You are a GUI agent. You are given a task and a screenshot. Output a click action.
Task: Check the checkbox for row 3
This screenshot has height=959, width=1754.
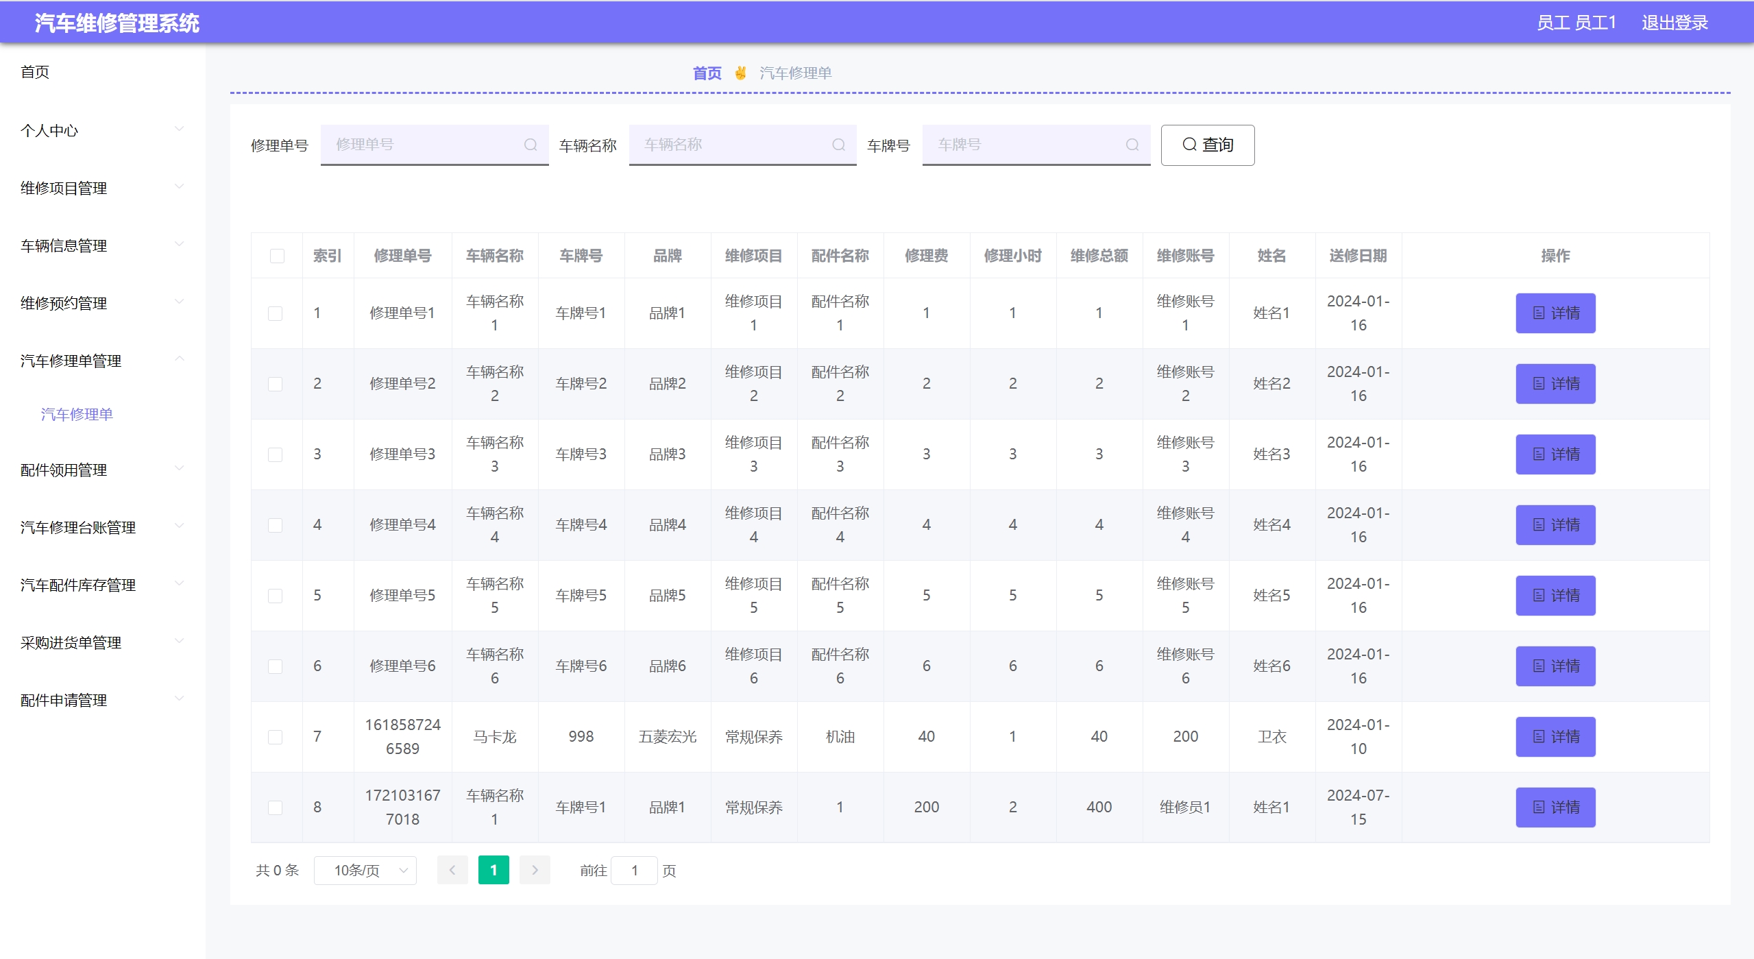tap(275, 454)
